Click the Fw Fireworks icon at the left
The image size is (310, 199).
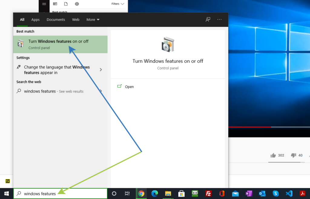(8, 181)
